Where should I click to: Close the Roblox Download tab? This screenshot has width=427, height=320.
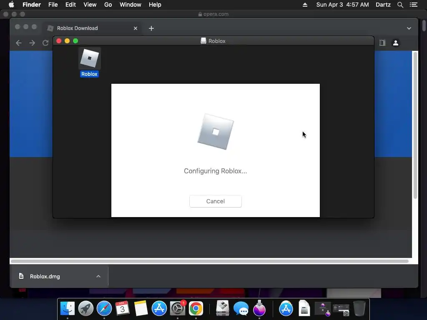click(x=136, y=28)
